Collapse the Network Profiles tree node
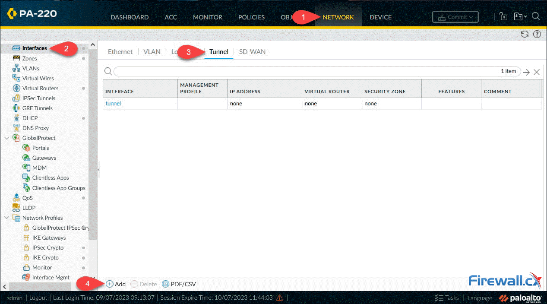 6,218
